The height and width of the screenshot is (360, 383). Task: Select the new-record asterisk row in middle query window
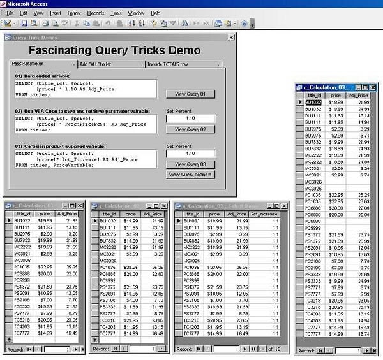click(95, 340)
